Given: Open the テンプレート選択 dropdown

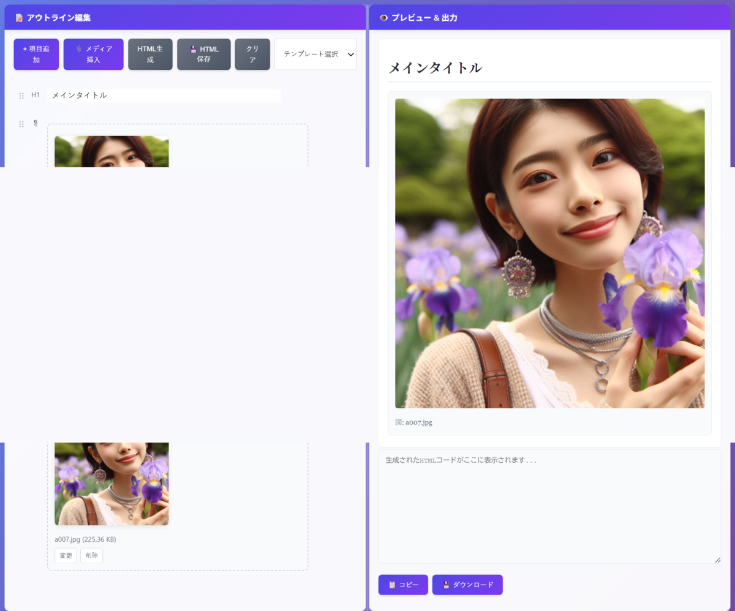Looking at the screenshot, I should [x=315, y=54].
